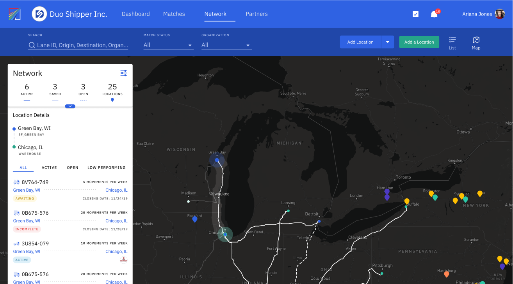513x284 pixels.
Task: Open the Add Location split arrow
Action: 388,42
